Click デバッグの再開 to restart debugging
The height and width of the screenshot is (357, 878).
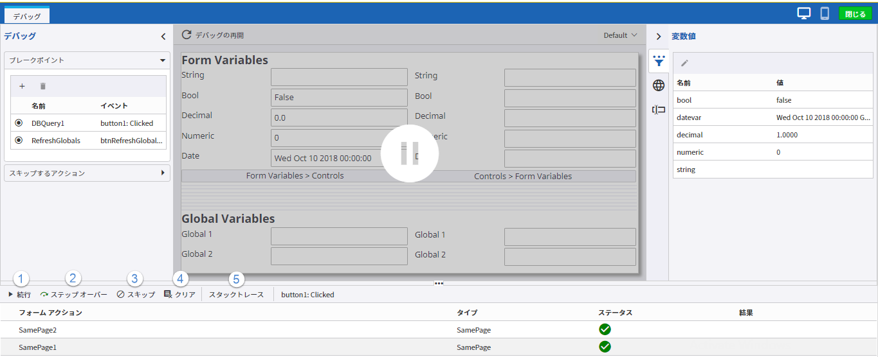click(x=213, y=35)
